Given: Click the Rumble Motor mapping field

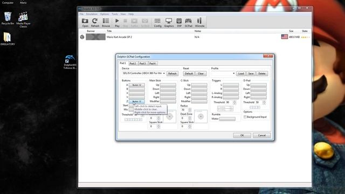Looking at the screenshot, I should tap(227, 119).
